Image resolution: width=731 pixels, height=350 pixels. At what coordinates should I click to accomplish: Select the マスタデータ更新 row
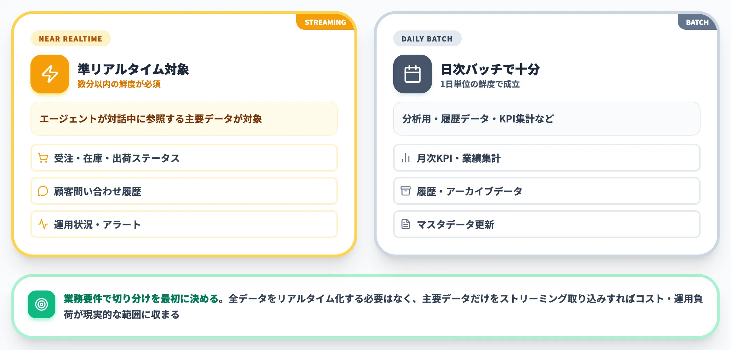point(547,224)
